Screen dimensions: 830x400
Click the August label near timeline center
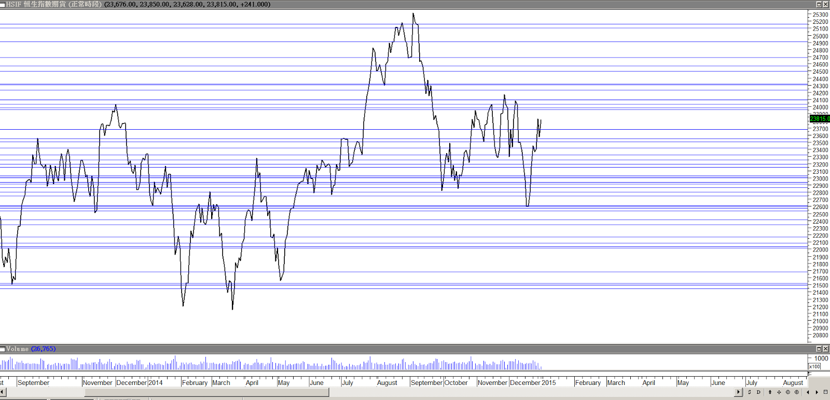(x=387, y=383)
